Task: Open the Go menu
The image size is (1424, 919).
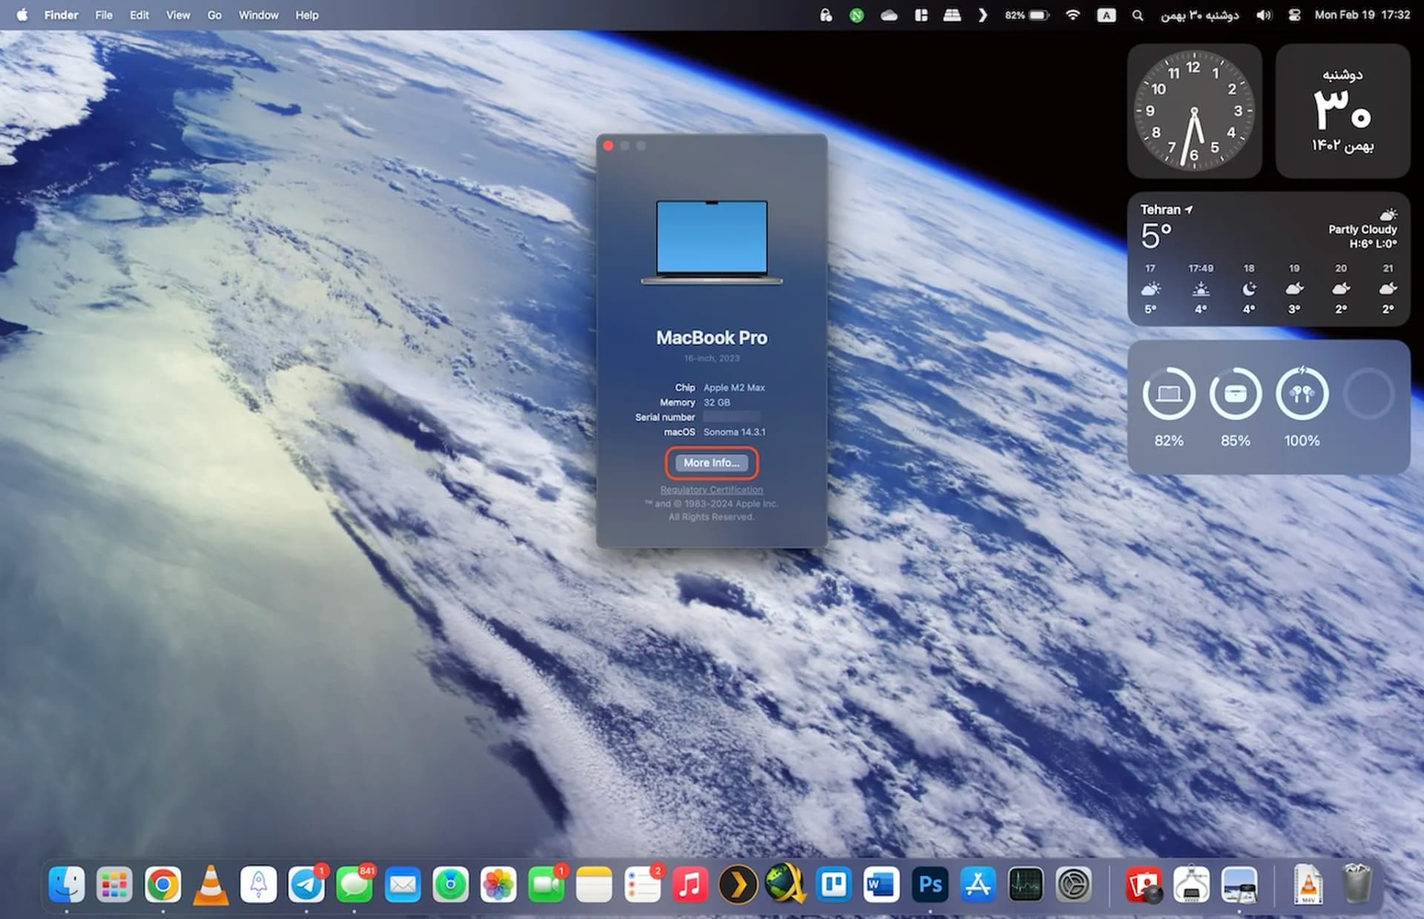Action: tap(214, 15)
